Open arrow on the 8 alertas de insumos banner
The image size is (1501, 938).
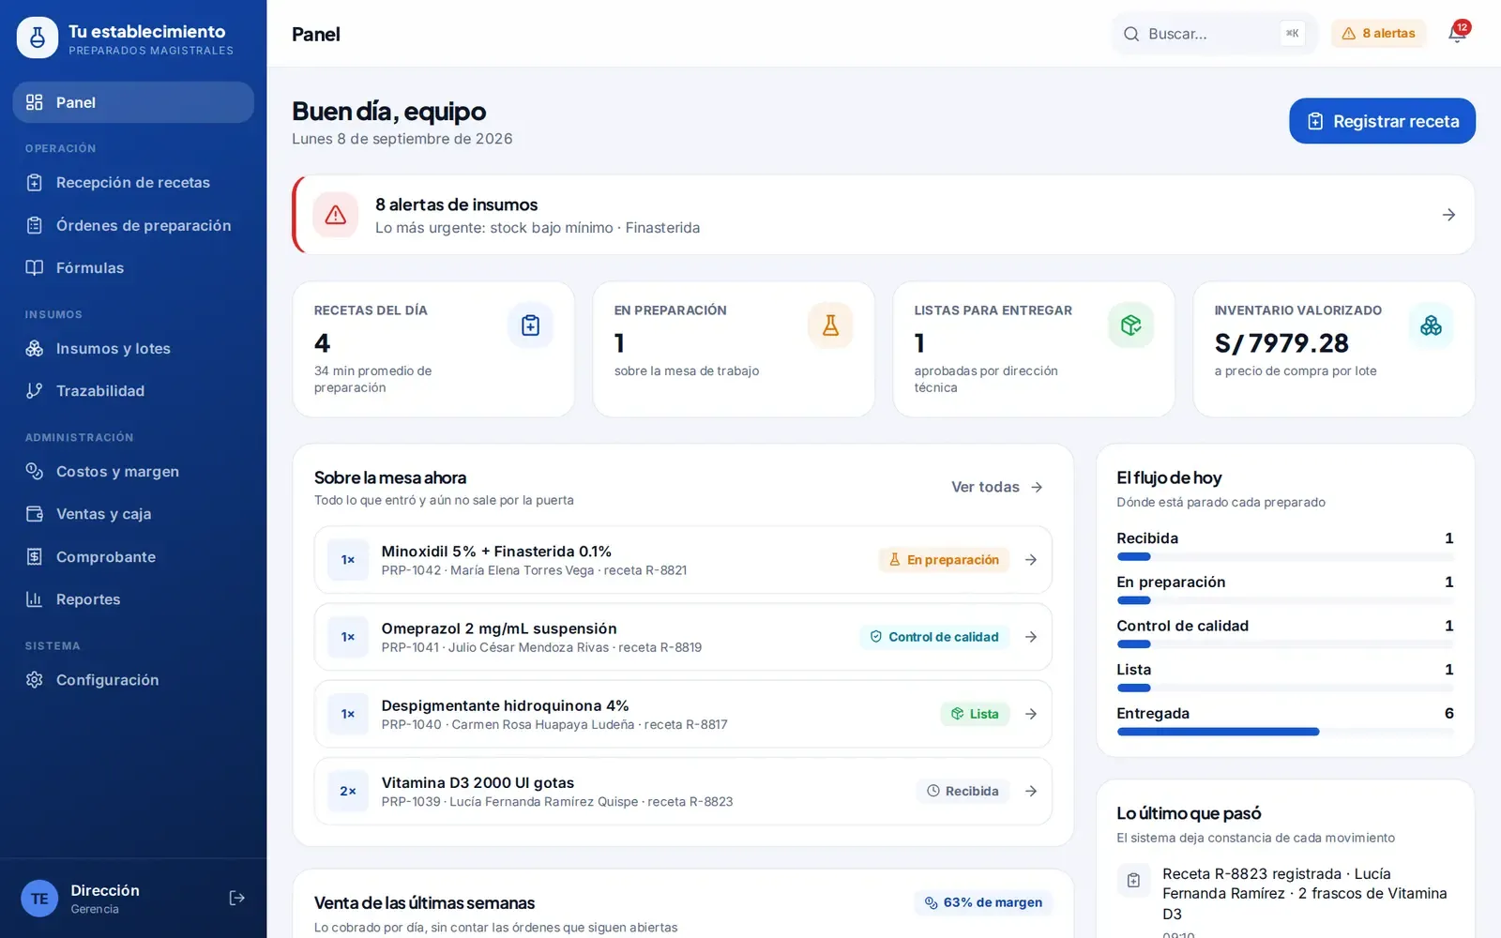click(x=1448, y=215)
